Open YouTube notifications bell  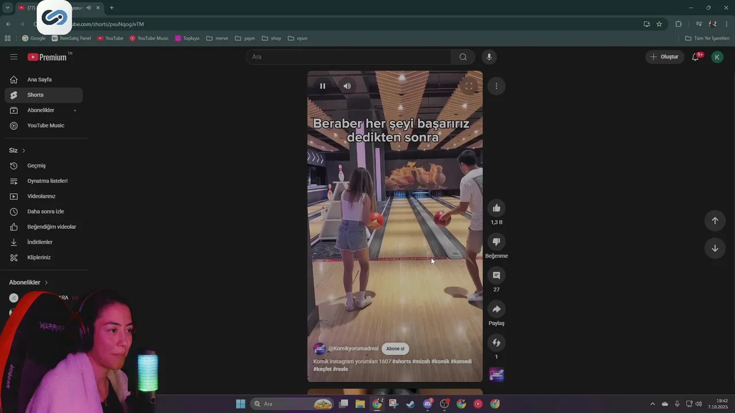pyautogui.click(x=695, y=57)
